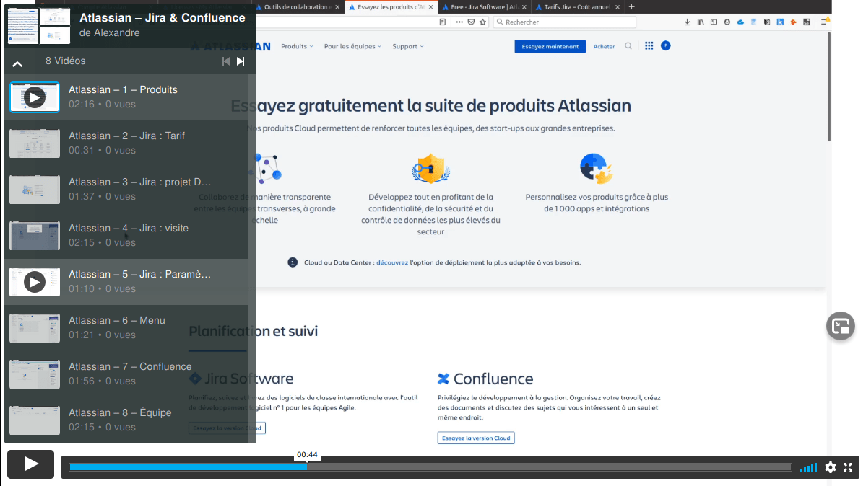Open the Firefox library icon
This screenshot has height=486, width=866.
point(701,22)
